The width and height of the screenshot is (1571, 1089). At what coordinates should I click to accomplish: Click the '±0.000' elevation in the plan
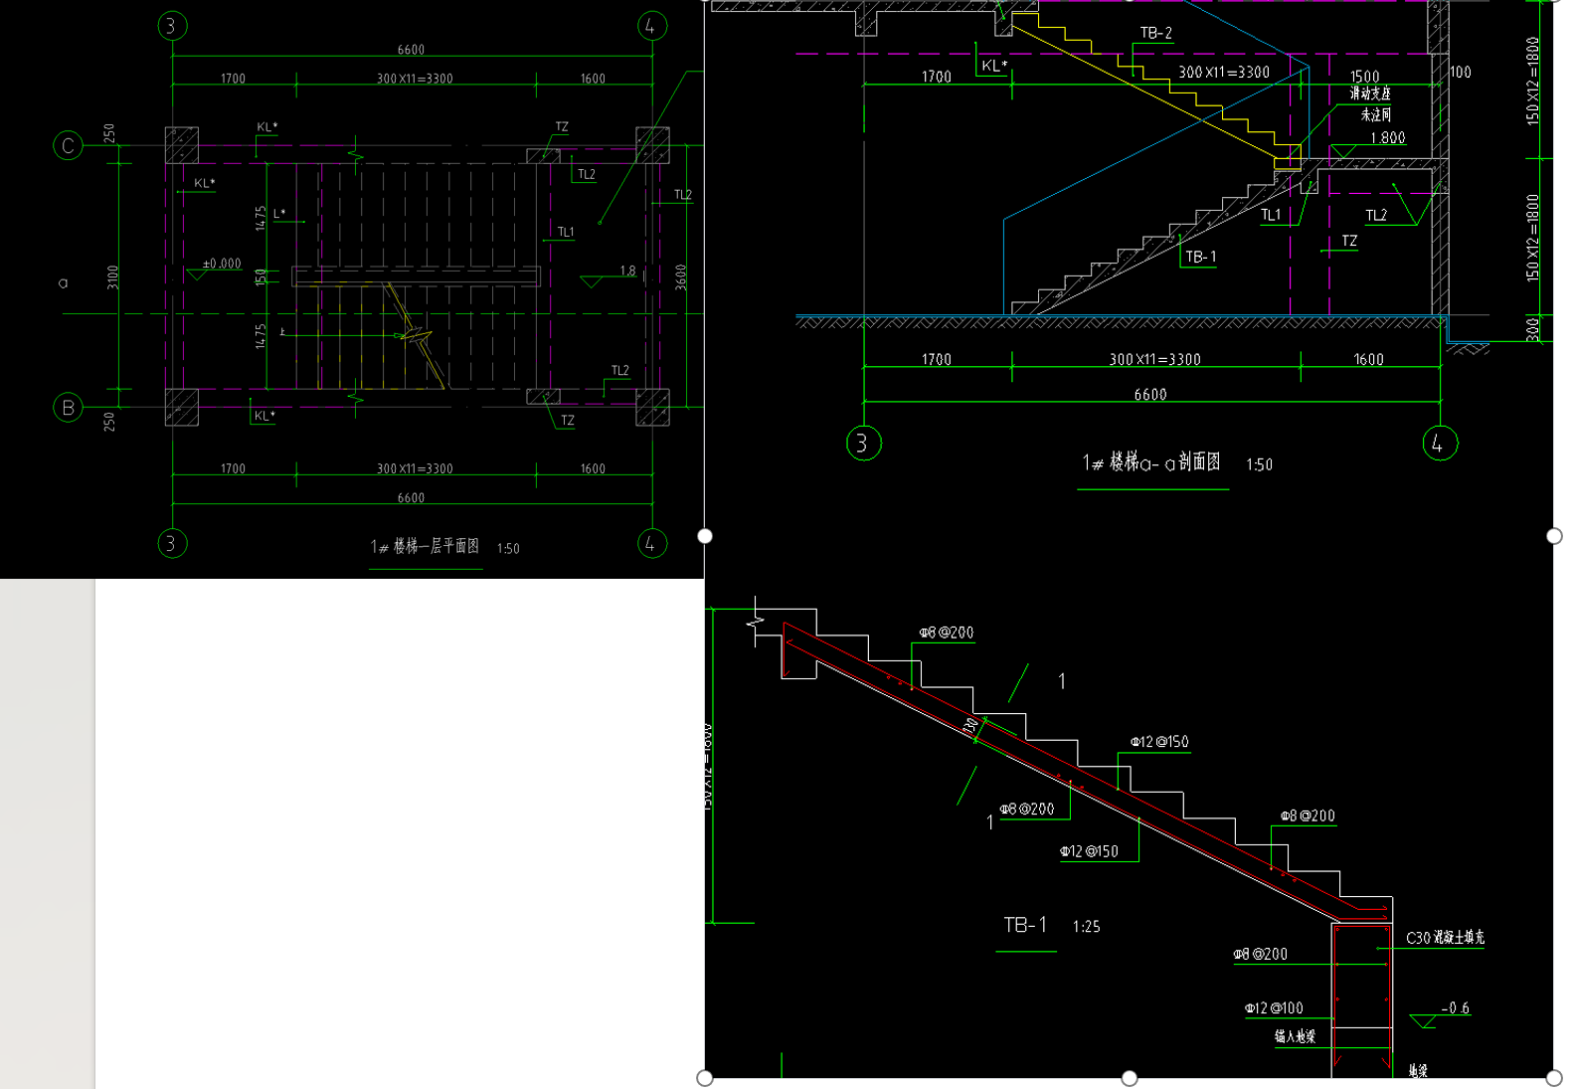222,264
